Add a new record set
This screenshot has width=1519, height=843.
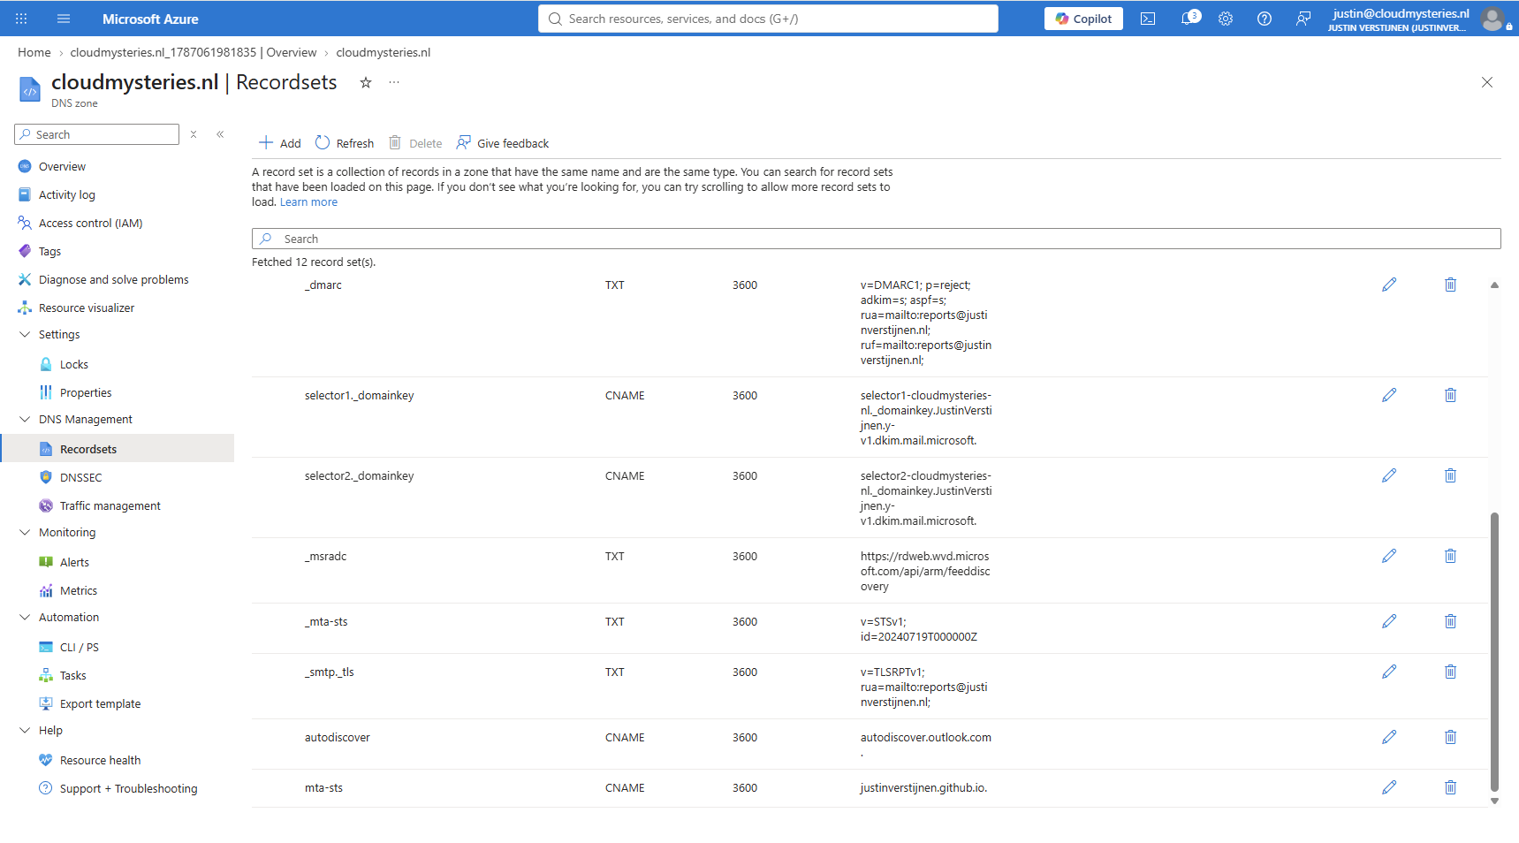click(x=279, y=143)
